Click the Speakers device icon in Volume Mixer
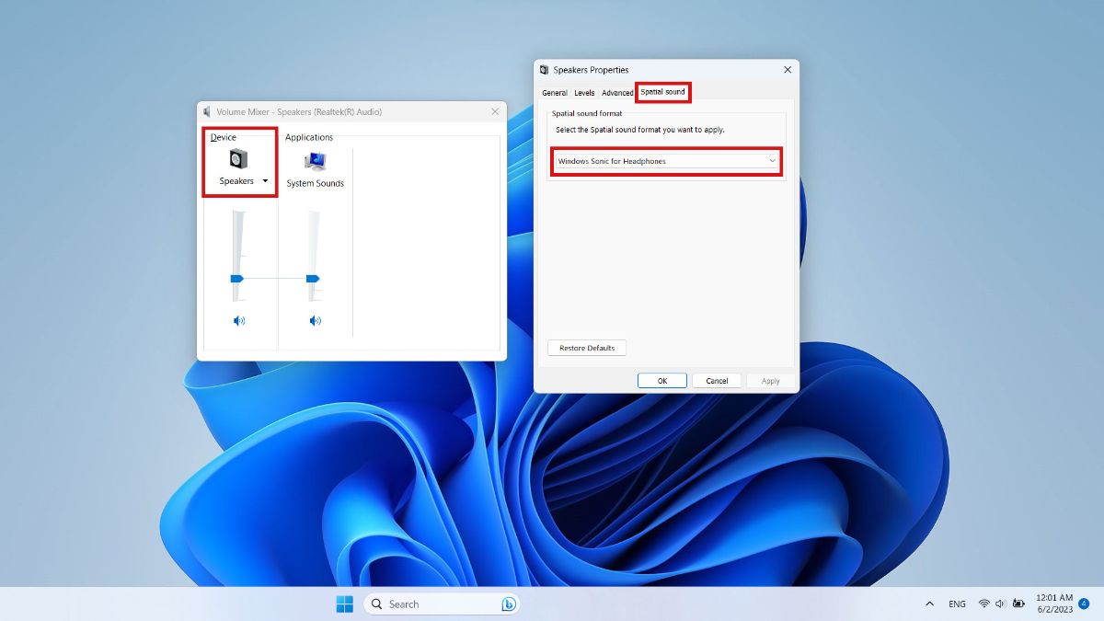The image size is (1104, 621). [x=238, y=159]
